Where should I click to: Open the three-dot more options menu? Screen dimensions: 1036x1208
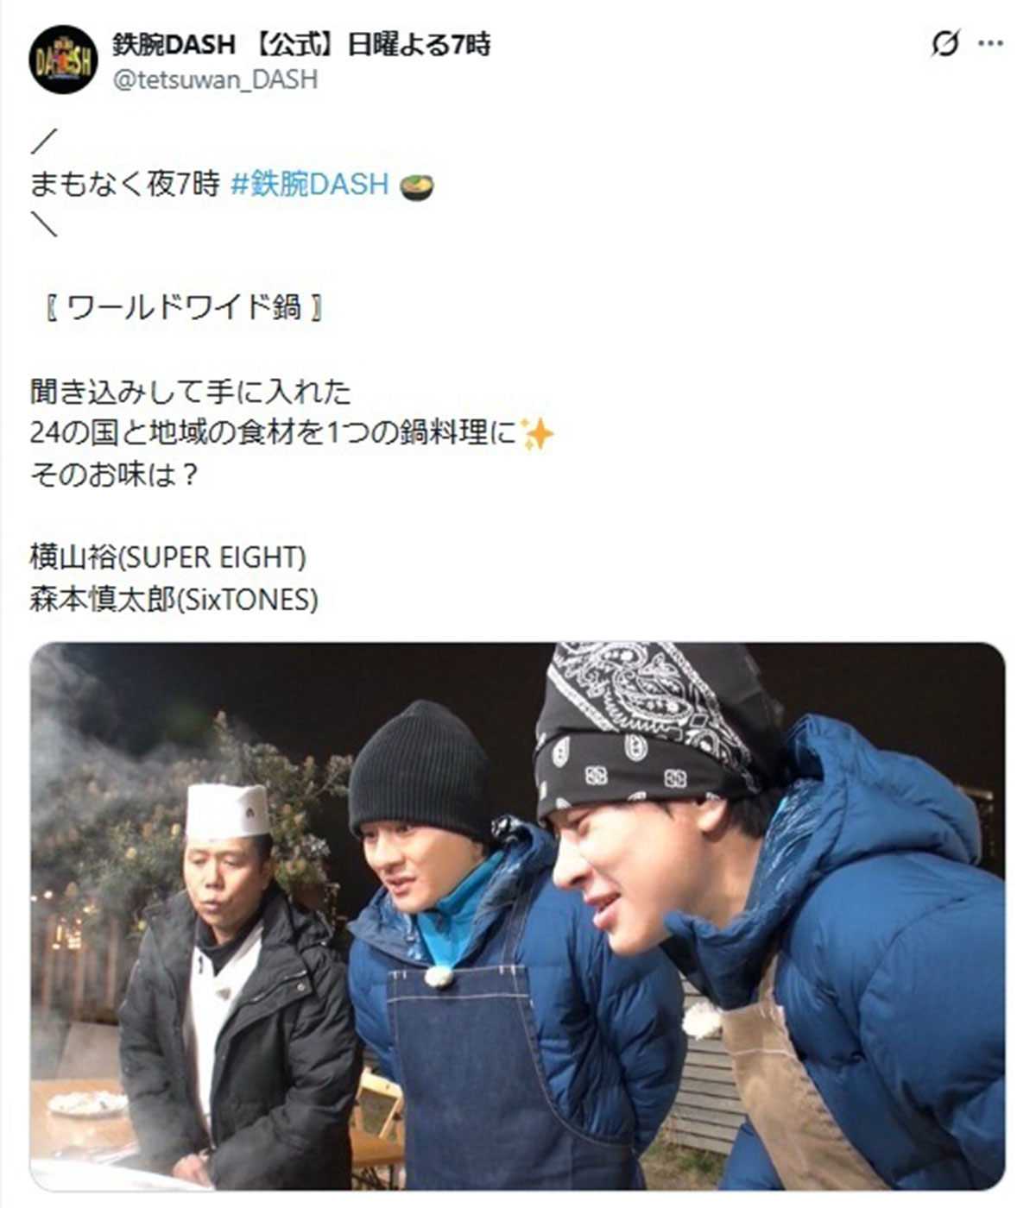tap(990, 43)
